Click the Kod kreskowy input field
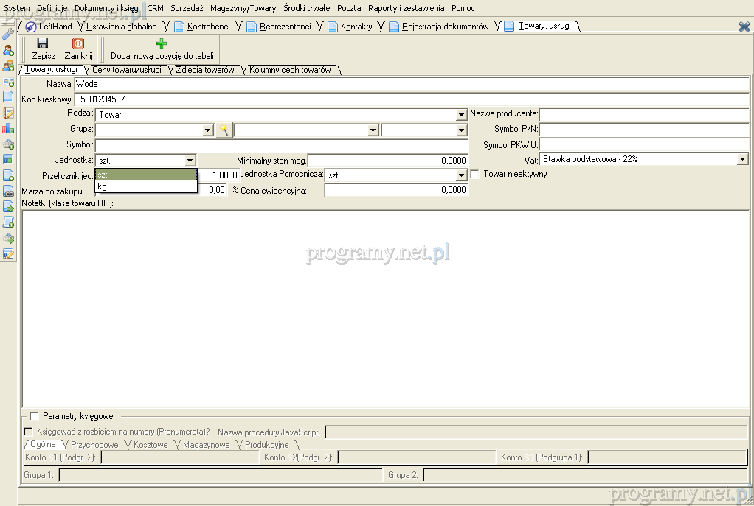This screenshot has width=754, height=506. click(411, 99)
